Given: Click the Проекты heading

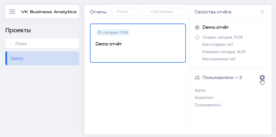Looking at the screenshot, I should [x=18, y=30].
